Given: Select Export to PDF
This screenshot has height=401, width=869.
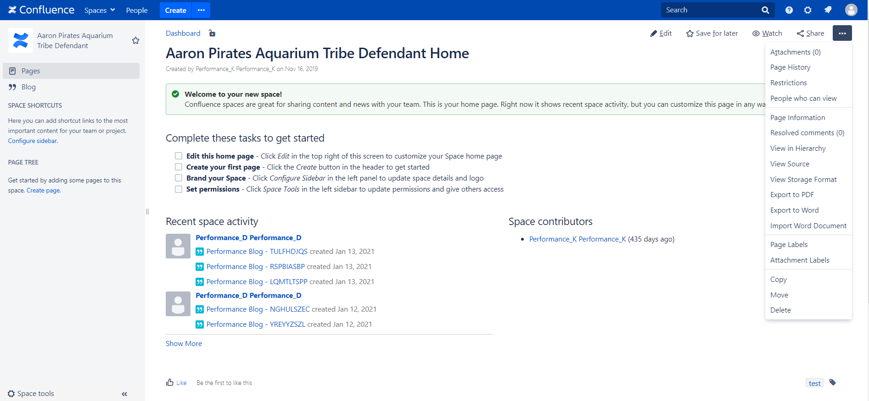Looking at the screenshot, I should 808,195.
